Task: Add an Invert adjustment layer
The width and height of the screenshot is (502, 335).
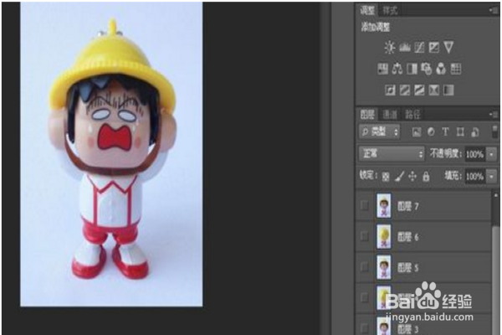Action: point(390,90)
